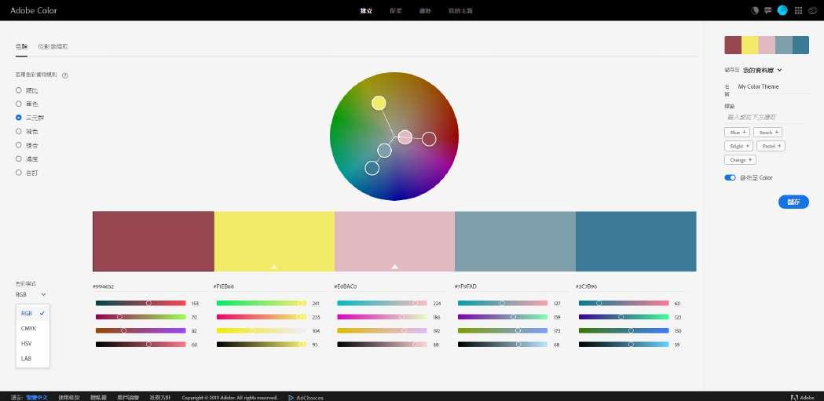824x401 pixels.
Task: Open the color wheel mode icon in header
Action: pos(755,10)
